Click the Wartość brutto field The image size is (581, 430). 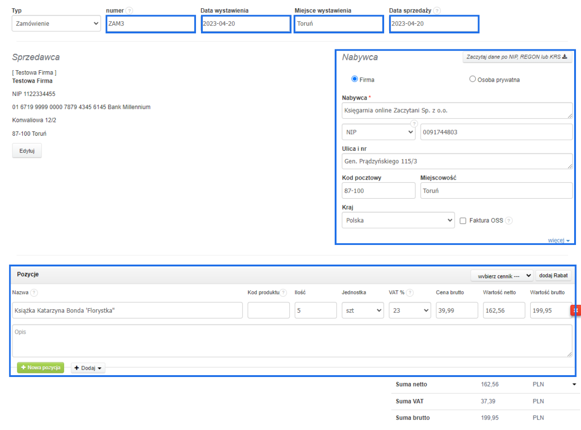click(x=551, y=310)
